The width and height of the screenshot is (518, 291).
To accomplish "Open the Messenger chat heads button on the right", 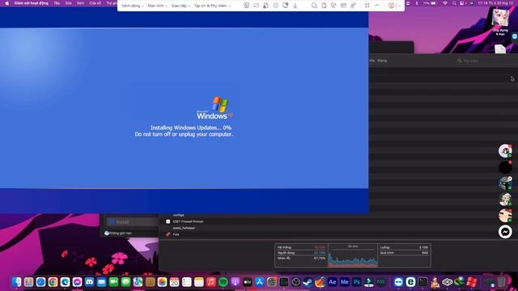I will click(505, 232).
